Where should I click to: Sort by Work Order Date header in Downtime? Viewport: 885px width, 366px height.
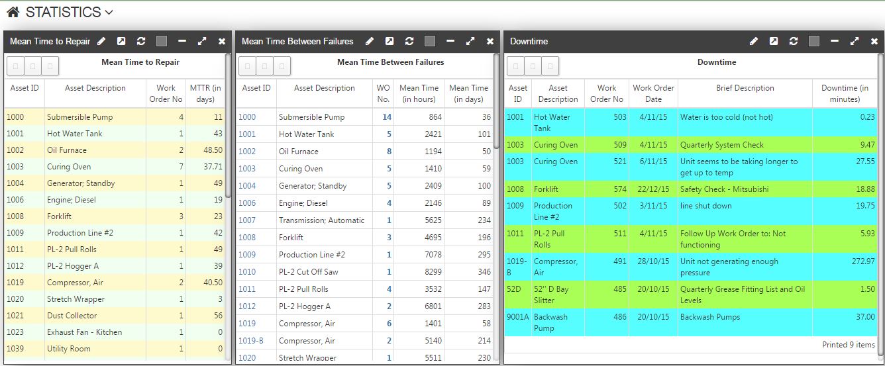[x=653, y=93]
